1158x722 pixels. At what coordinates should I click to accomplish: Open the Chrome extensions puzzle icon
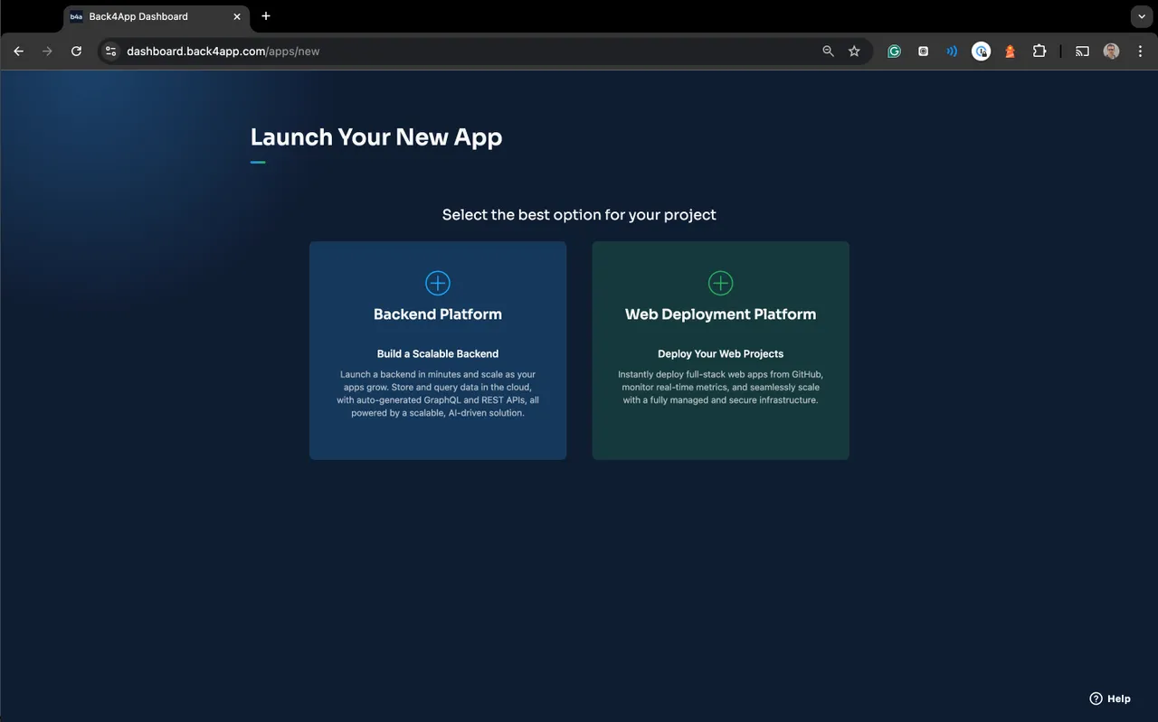coord(1039,52)
